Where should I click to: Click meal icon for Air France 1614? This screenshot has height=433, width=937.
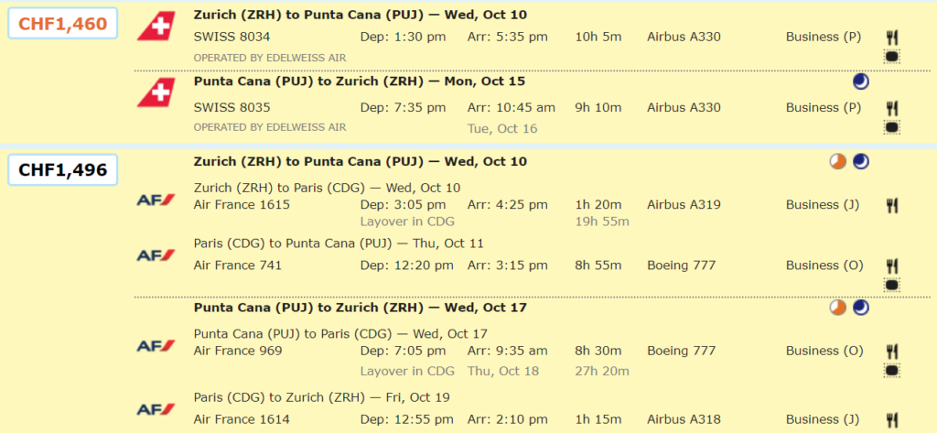coord(892,420)
